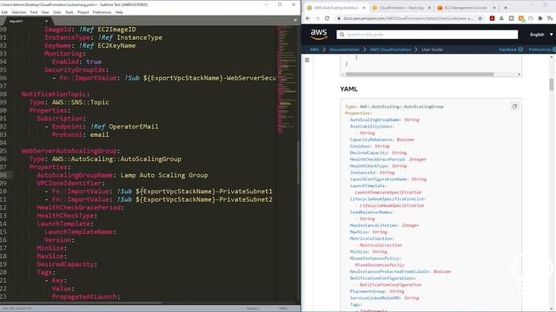
Task: Open the Feedback link
Action: 511,49
